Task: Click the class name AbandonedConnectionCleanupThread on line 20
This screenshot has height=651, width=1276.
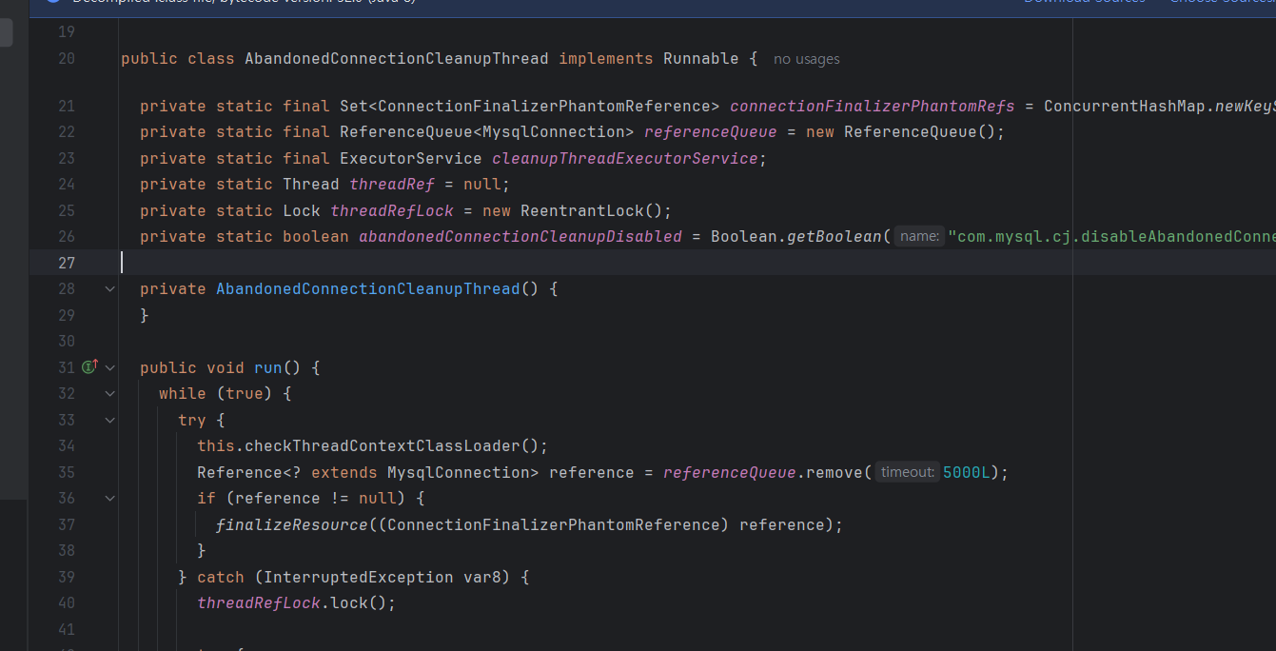Action: pos(397,59)
